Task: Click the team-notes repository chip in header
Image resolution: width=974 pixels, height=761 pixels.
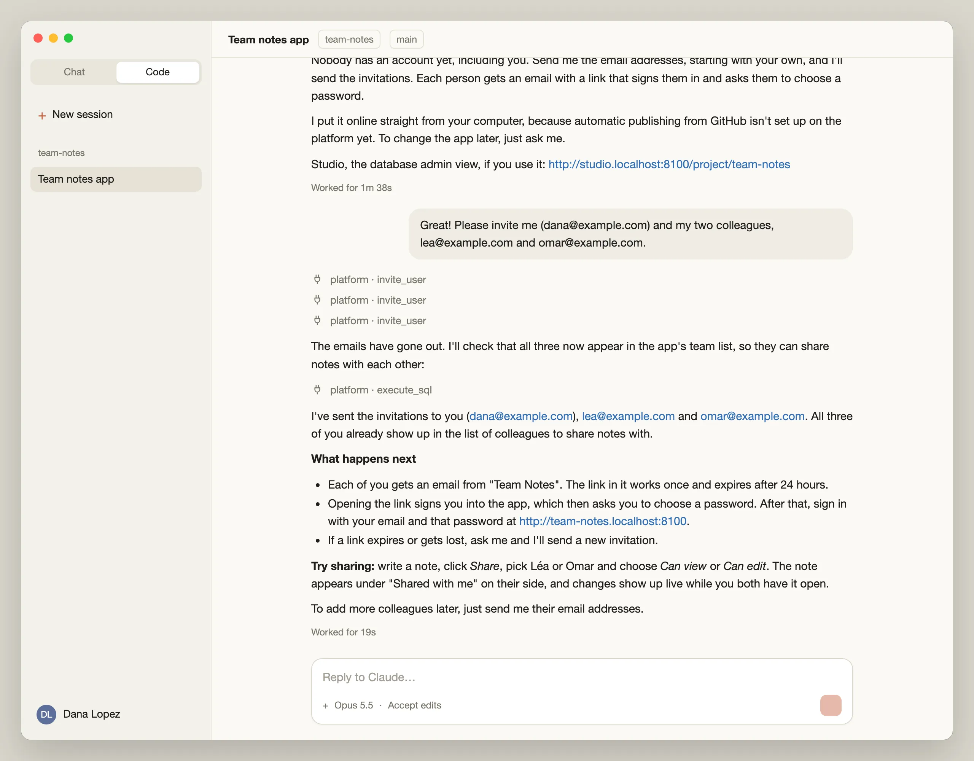Action: (349, 39)
